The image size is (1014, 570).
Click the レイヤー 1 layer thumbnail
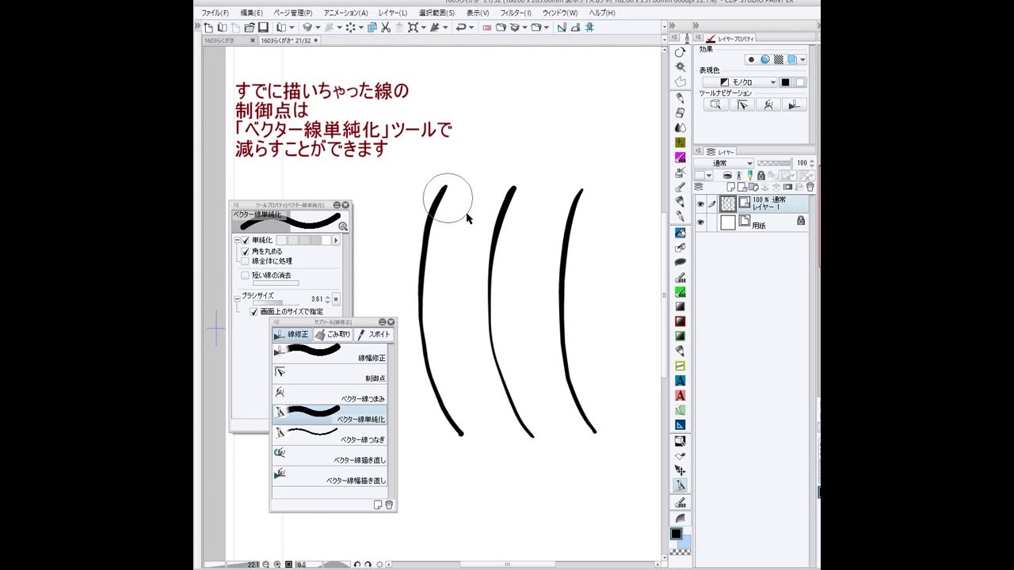(728, 203)
